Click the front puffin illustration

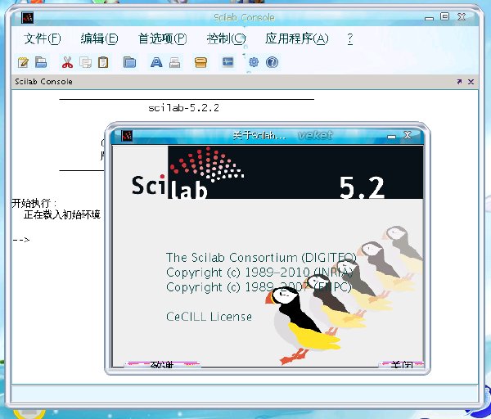tap(302, 326)
